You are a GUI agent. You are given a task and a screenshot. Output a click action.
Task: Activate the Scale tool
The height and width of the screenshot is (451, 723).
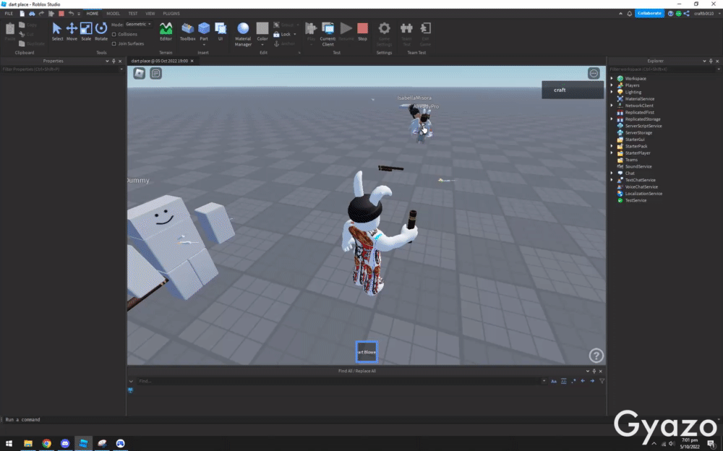[x=86, y=31]
